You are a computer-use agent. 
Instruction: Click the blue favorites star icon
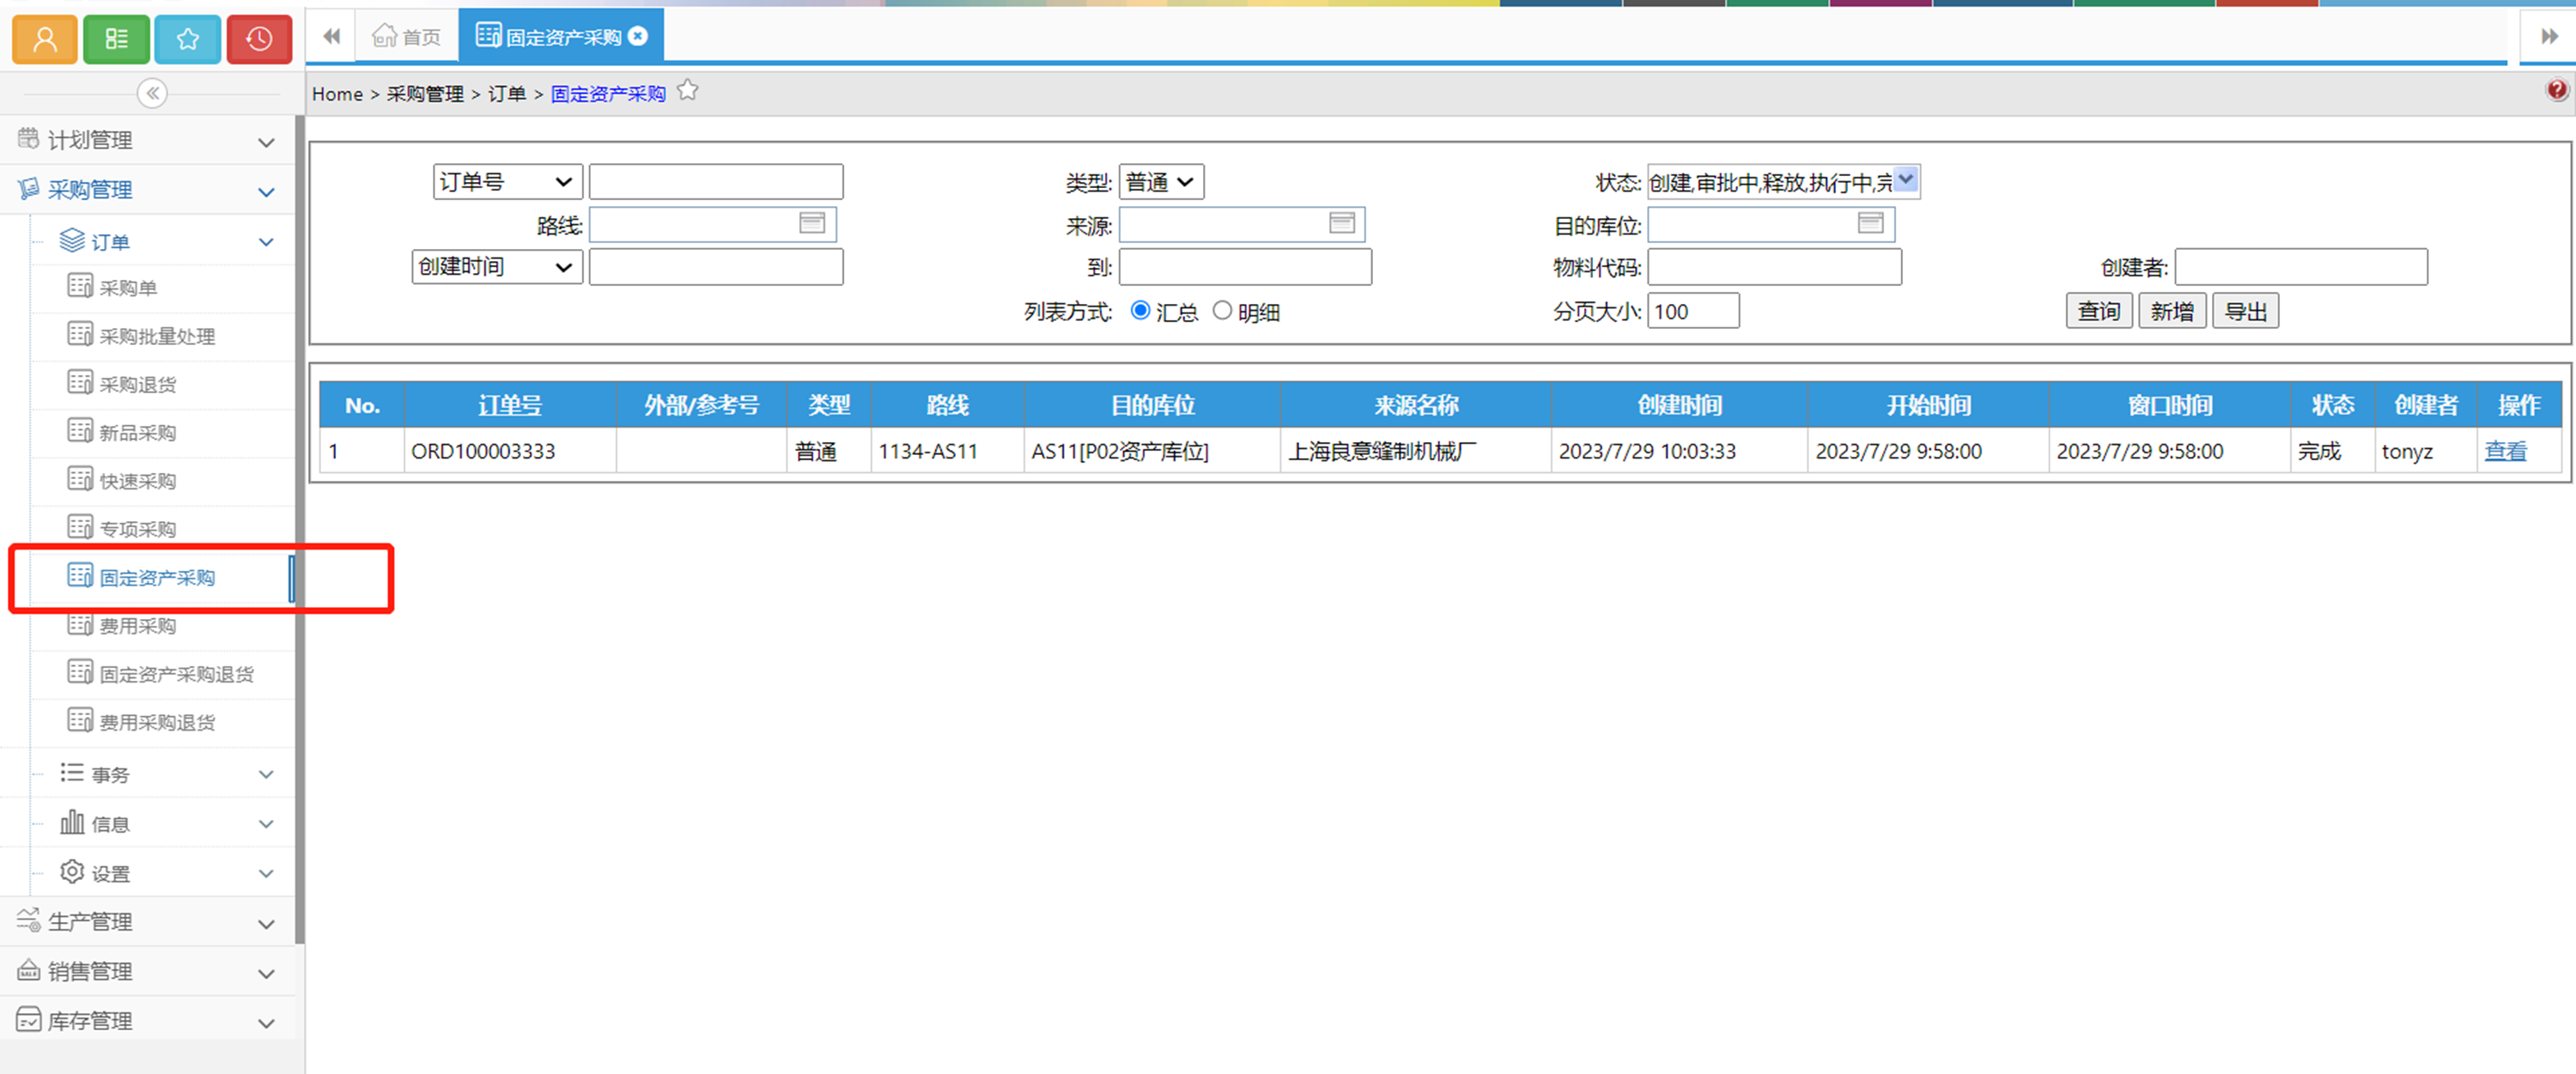[x=188, y=39]
